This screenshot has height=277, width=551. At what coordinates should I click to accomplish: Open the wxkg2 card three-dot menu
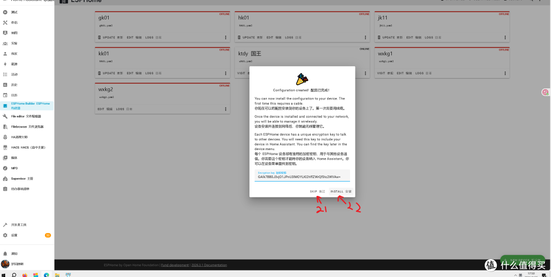(226, 109)
